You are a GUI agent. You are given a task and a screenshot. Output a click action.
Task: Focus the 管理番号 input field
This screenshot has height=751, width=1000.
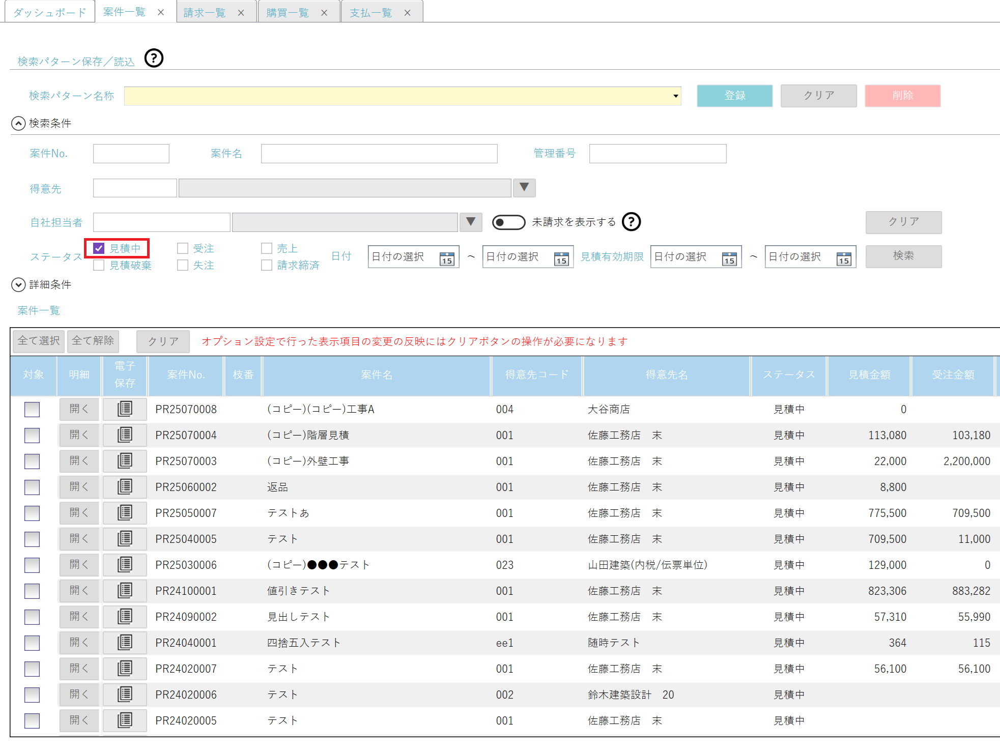(658, 154)
